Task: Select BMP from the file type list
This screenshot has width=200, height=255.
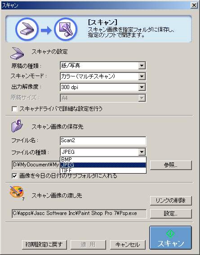Action: (x=103, y=160)
